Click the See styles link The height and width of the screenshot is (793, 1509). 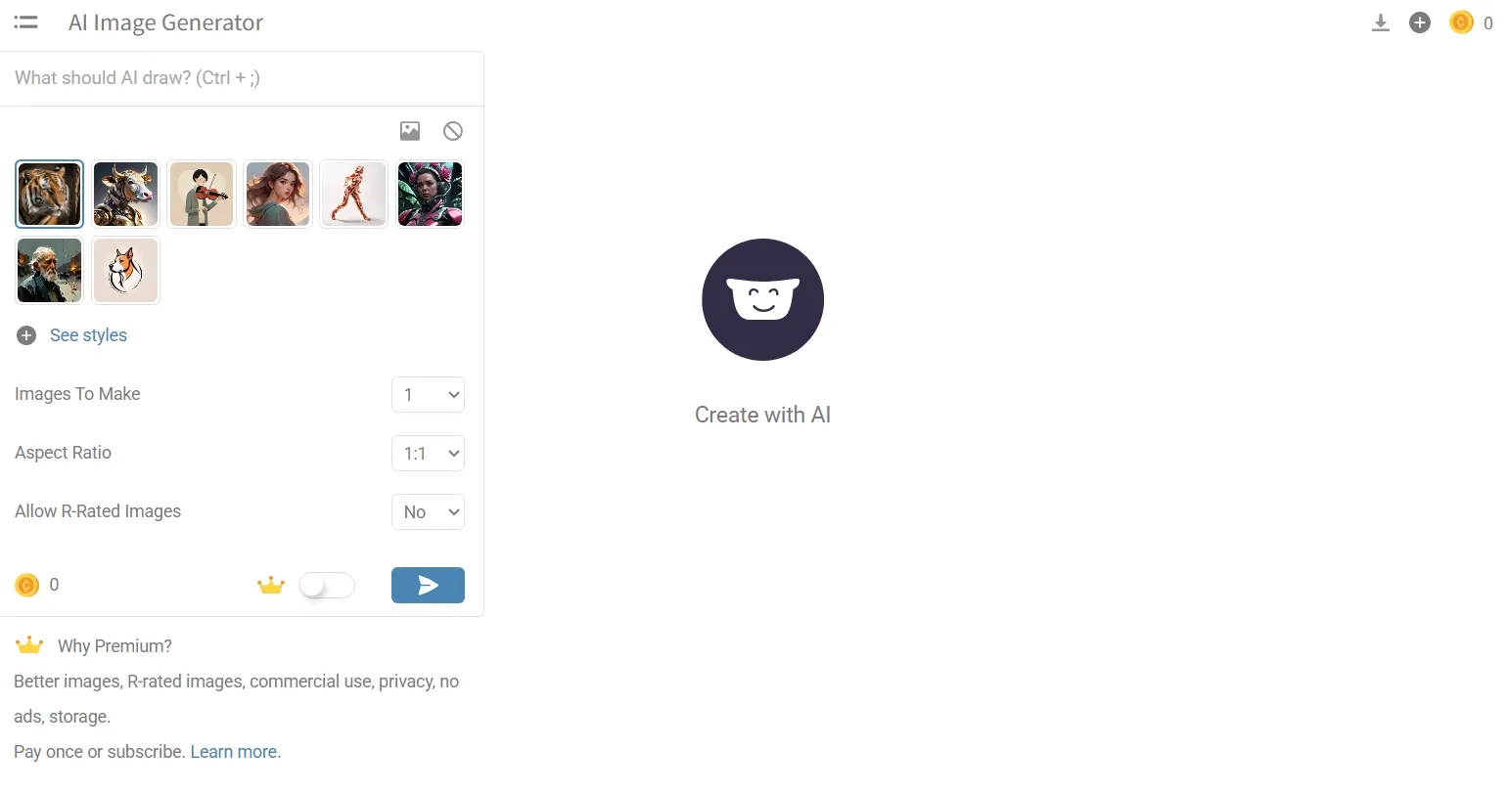point(88,335)
